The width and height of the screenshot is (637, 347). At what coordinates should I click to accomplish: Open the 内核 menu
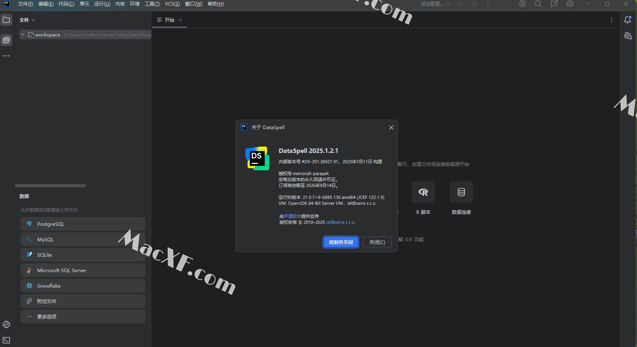pos(120,4)
